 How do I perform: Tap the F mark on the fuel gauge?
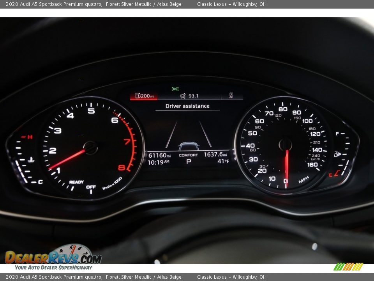pyautogui.click(x=337, y=133)
